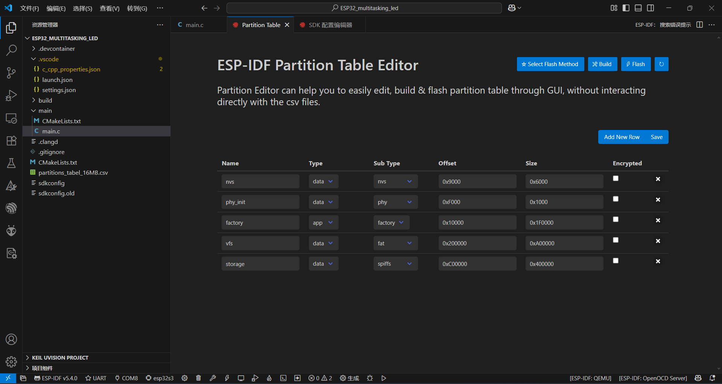Open Sub Type dropdown for storage row
The height and width of the screenshot is (384, 722).
tap(395, 264)
